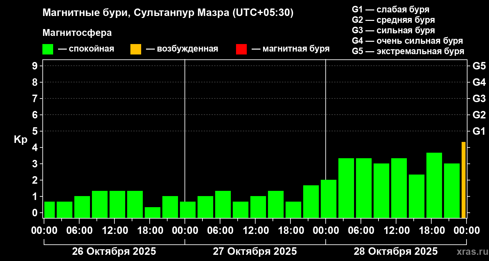This screenshot has height=261, width=489.
Task: Click the '27 Октября 2025' date label
Action: (255, 252)
